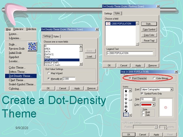The width and height of the screenshot is (183, 137).
Task: Click the Copy Color button
Action: 149,35
